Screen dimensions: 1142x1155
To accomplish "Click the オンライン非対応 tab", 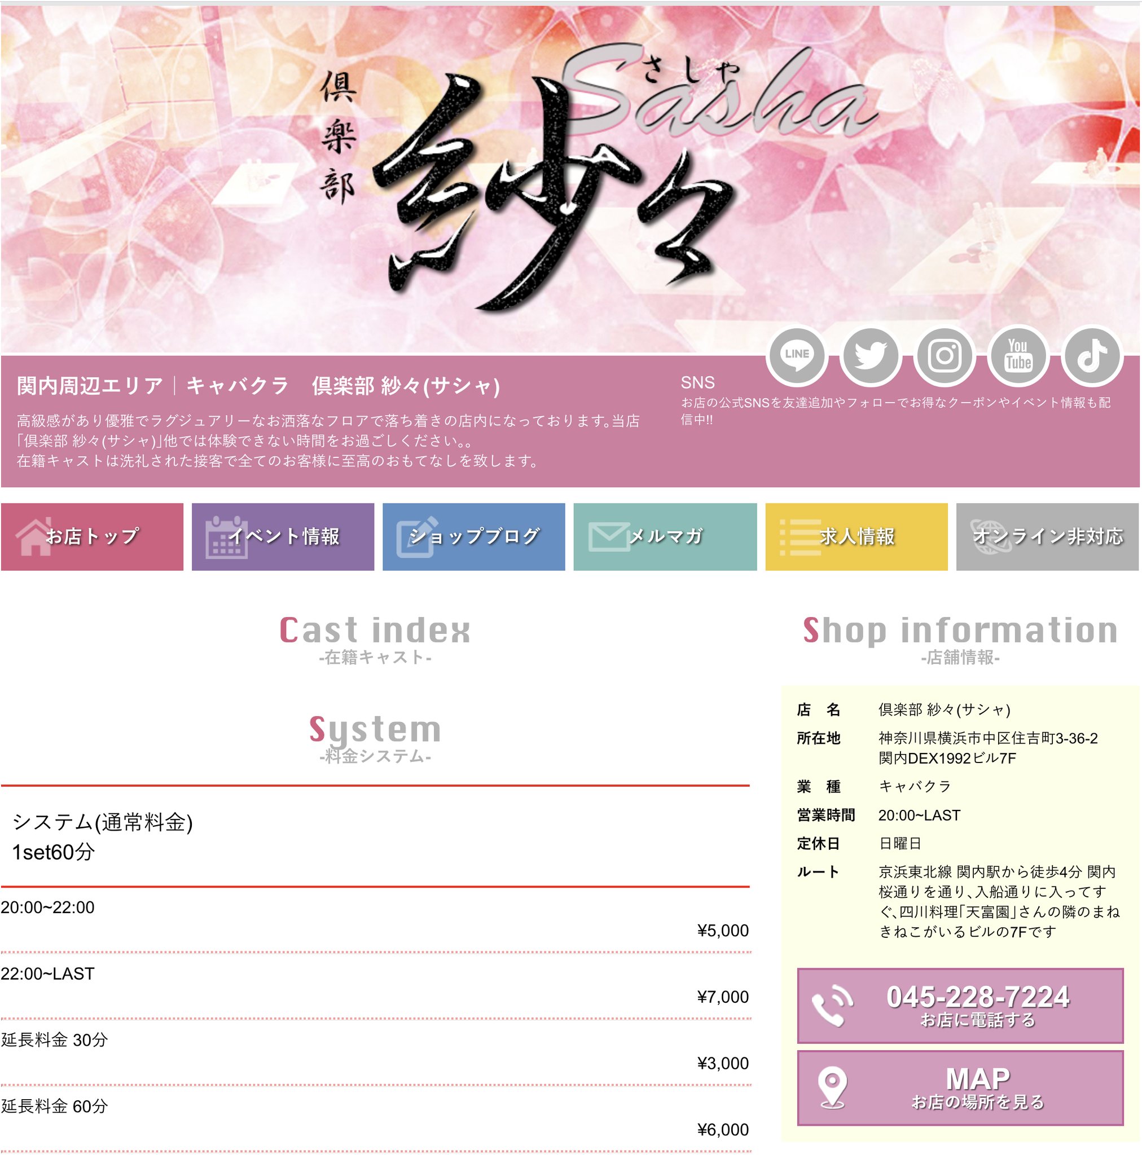I will click(1047, 536).
